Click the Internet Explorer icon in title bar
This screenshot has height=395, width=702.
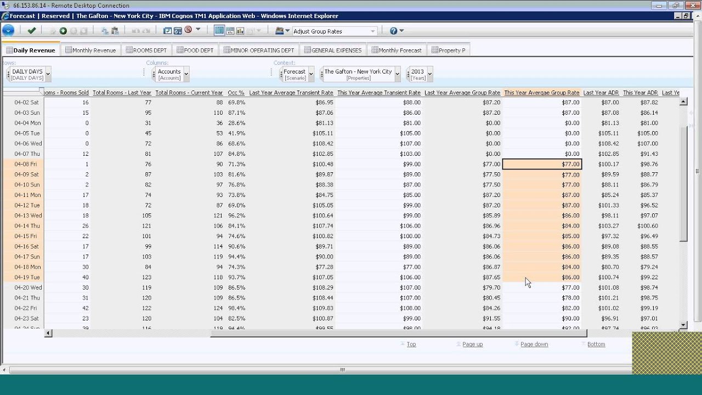tap(5, 16)
